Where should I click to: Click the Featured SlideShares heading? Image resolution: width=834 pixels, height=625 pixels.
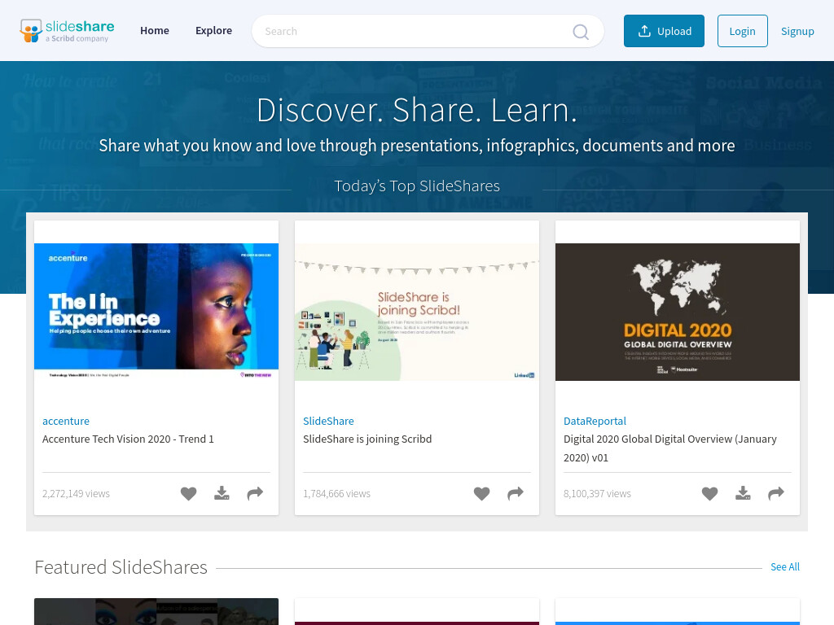pos(121,567)
